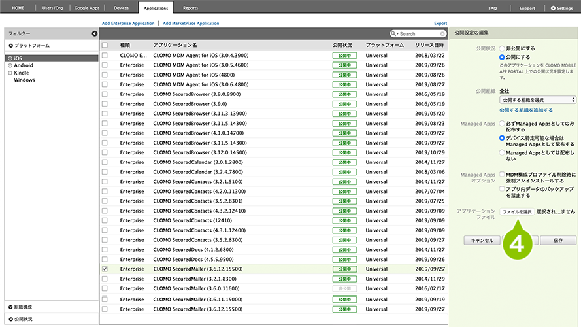Viewport: 581px width, 327px height.
Task: Click the キャンセル button
Action: point(482,240)
